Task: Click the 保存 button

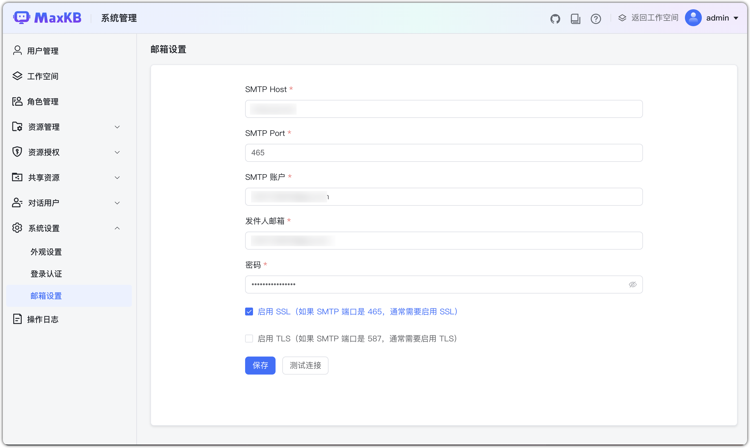Action: (x=260, y=365)
